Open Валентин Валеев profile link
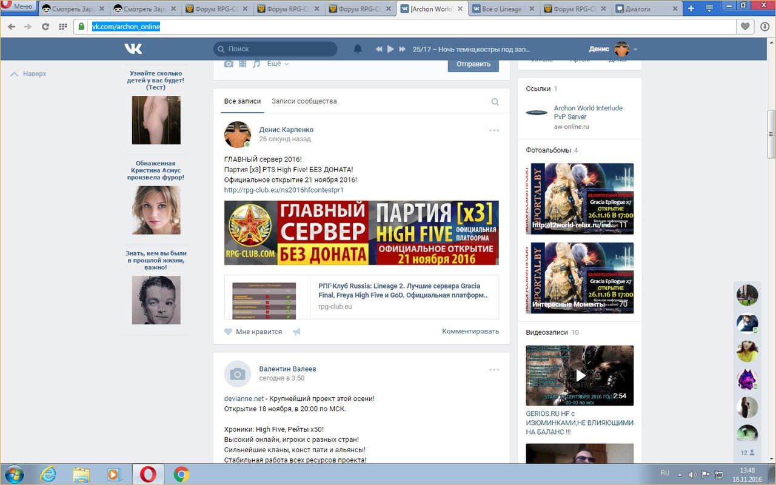The width and height of the screenshot is (776, 485). (287, 369)
